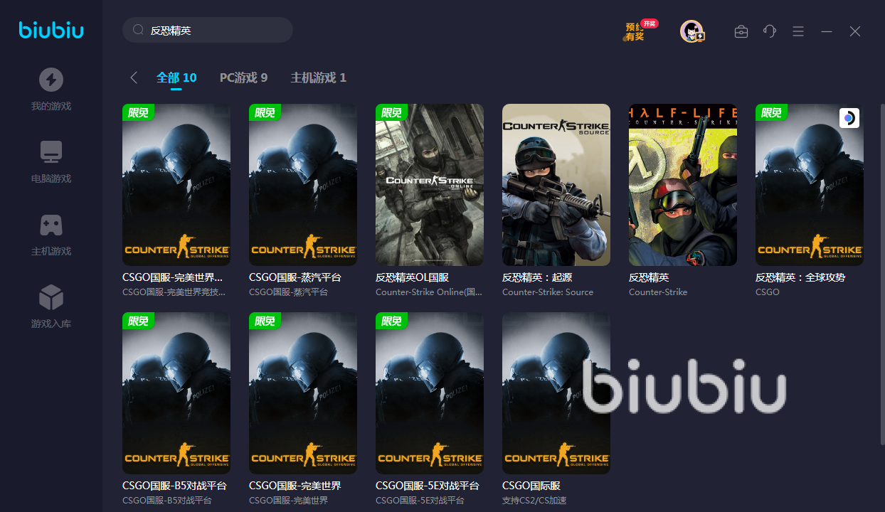Click the biubiu logo

point(51,30)
